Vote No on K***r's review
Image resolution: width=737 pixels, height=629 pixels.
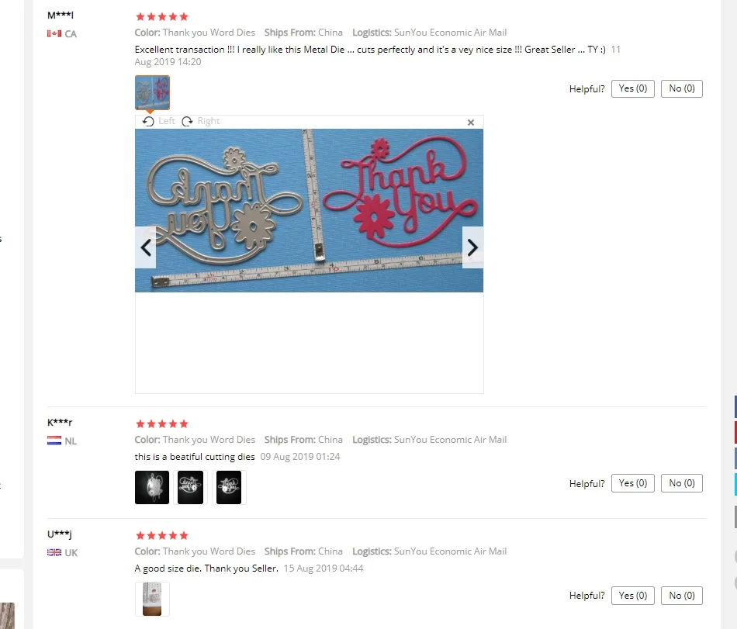(x=682, y=483)
